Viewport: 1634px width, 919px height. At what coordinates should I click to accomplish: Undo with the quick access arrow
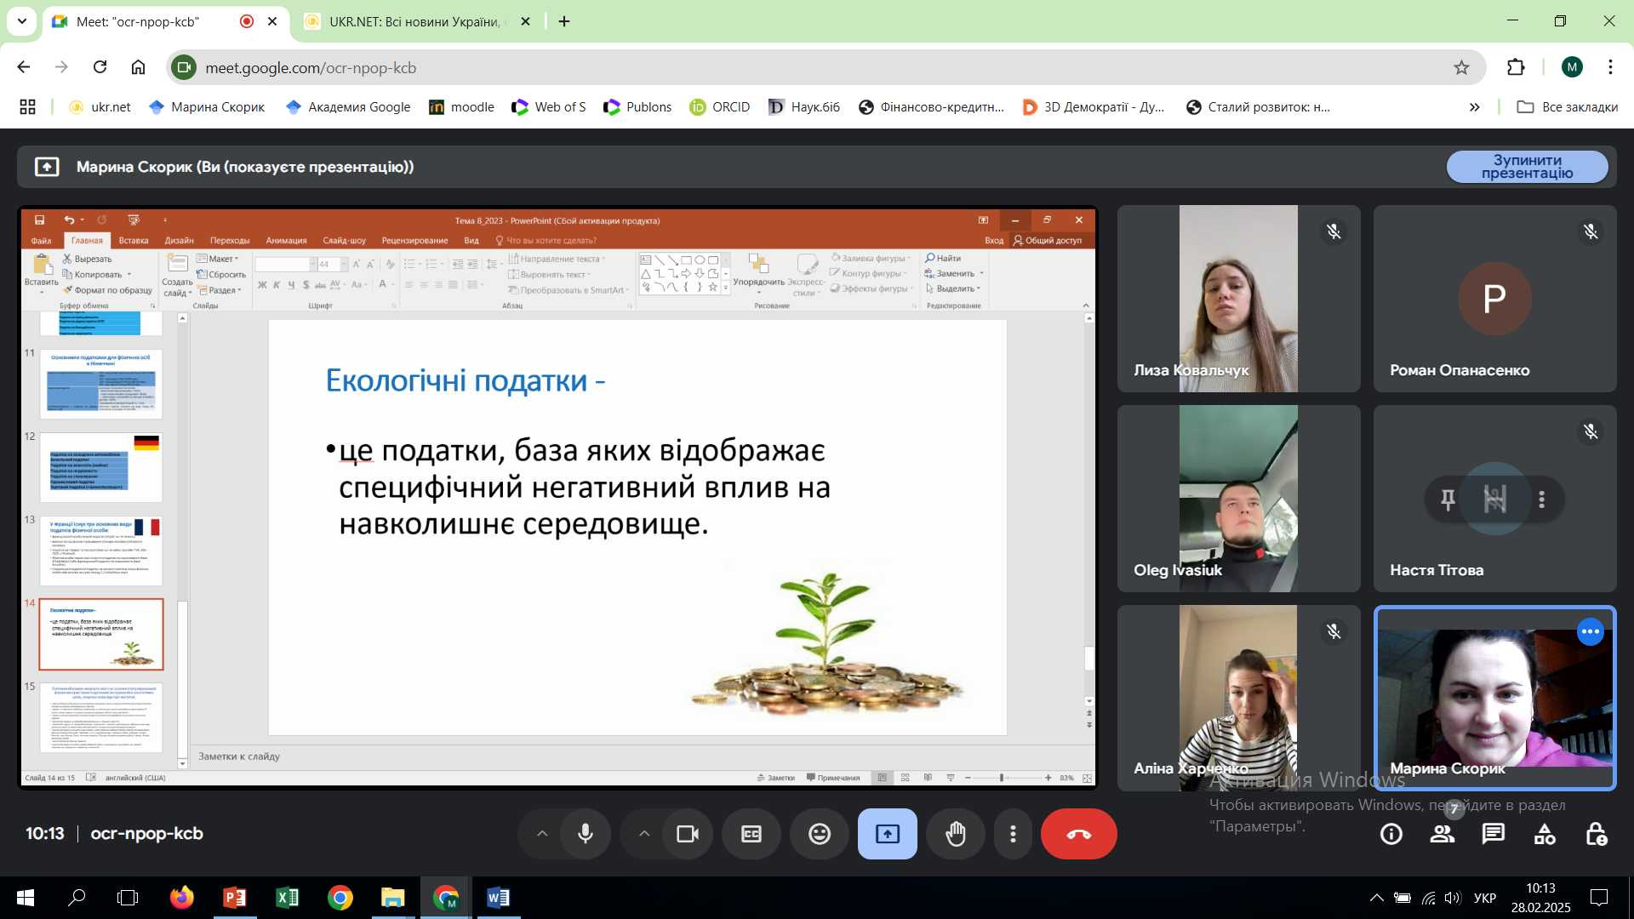(69, 220)
